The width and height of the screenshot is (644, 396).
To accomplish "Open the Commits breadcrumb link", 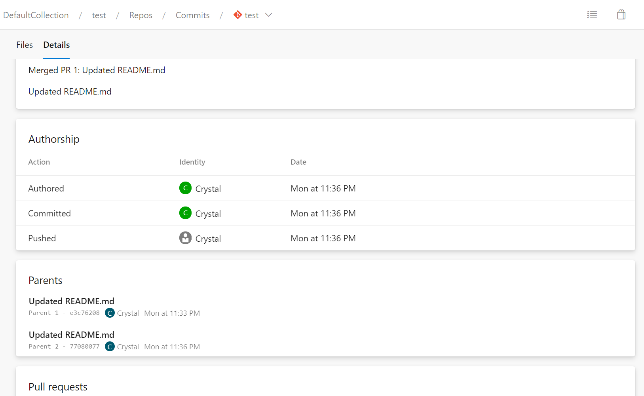I will click(192, 15).
